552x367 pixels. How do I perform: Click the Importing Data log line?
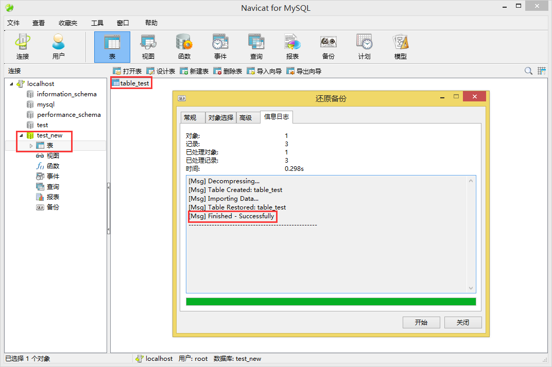[223, 199]
